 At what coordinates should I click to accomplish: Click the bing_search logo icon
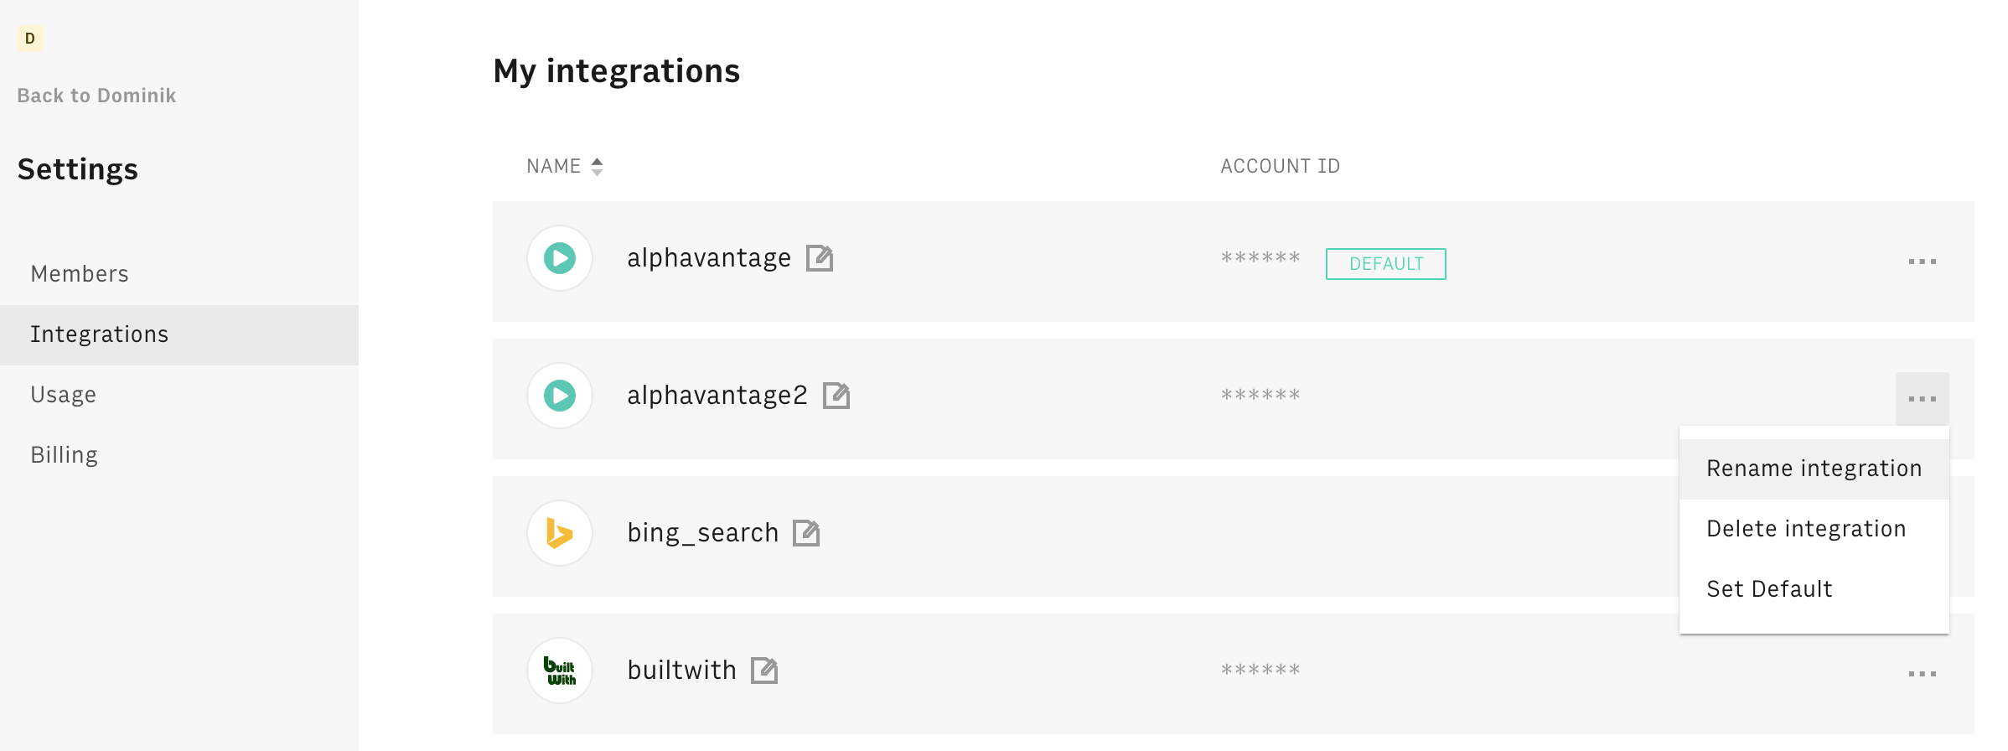560,533
